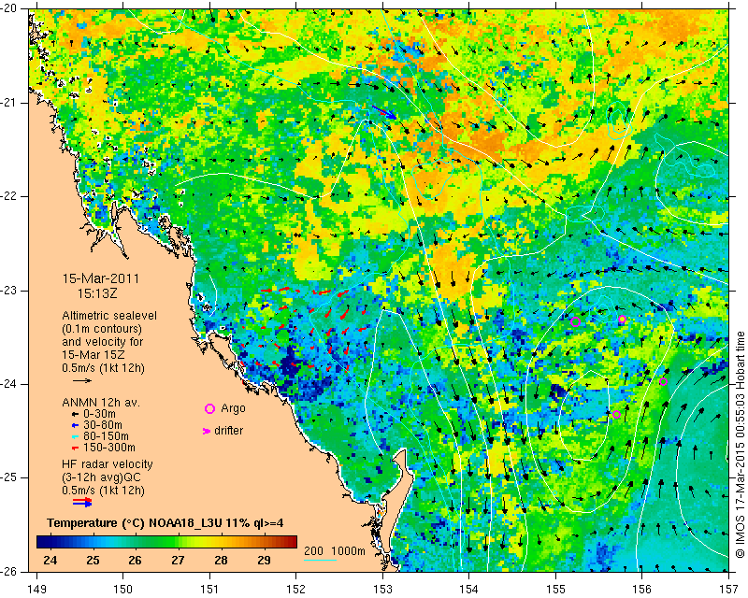Viewport: 748px width, 598px height.
Task: Click the red and blue HF radar legend arrows
Action: click(82, 502)
